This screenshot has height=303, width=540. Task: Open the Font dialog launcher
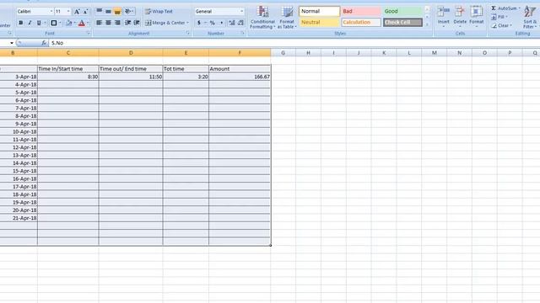(88, 34)
